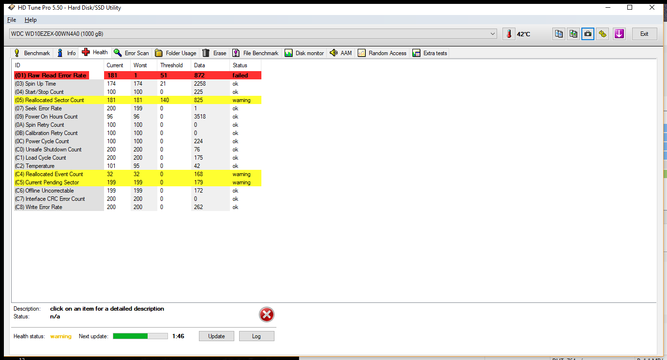Screen dimensions: 667x360
Task: Select the (04) Start/Stop Count row
Action: (x=137, y=92)
